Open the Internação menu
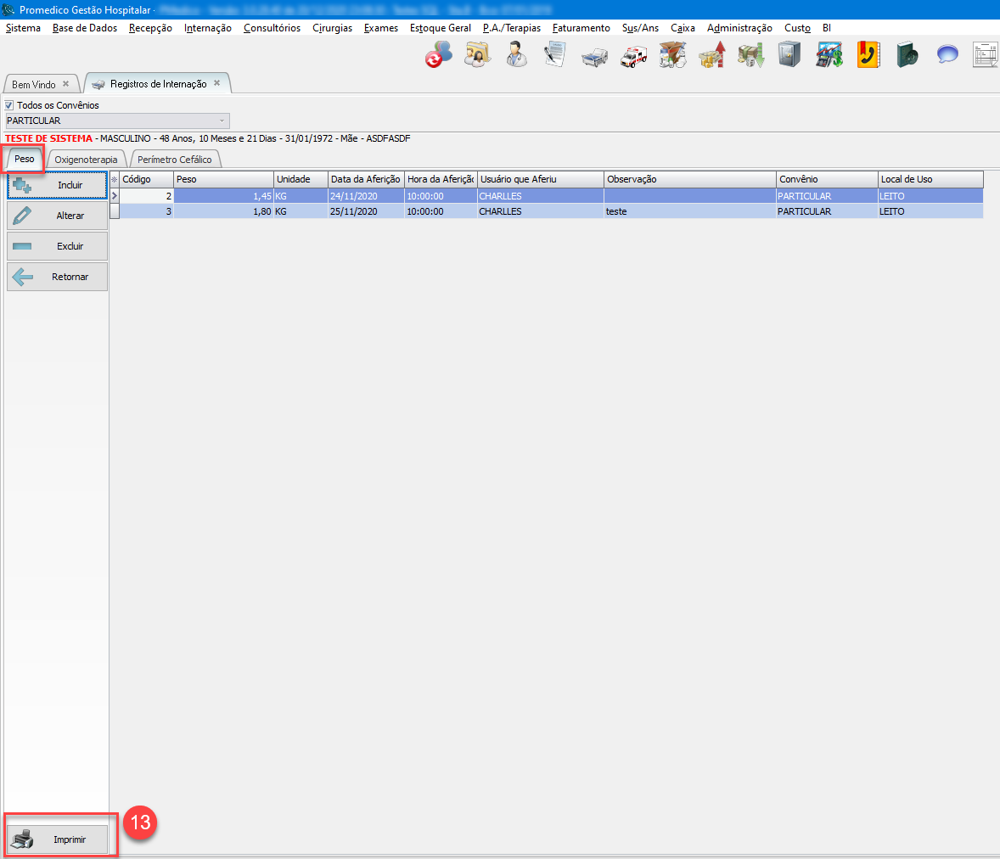The height and width of the screenshot is (859, 1000). pyautogui.click(x=207, y=28)
